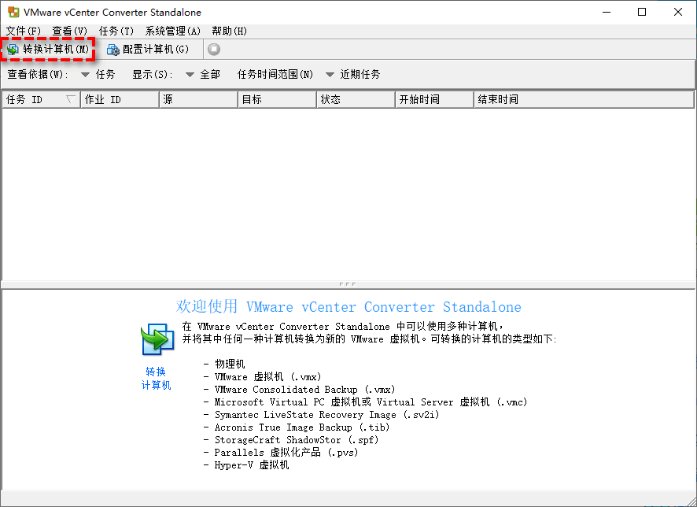Click the horizontal pane splitter handle
This screenshot has width=697, height=507.
[348, 283]
